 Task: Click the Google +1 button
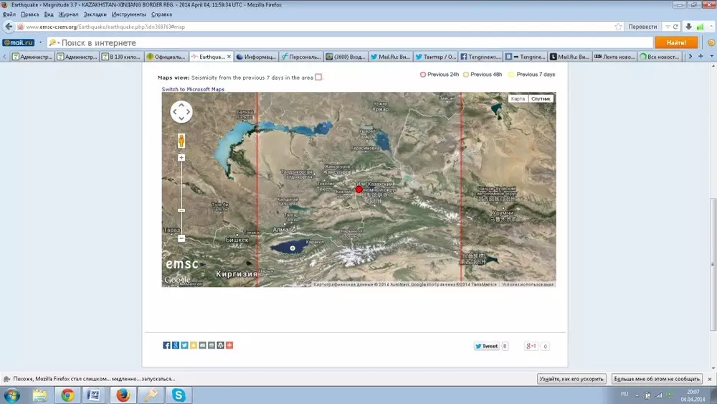pyautogui.click(x=531, y=346)
